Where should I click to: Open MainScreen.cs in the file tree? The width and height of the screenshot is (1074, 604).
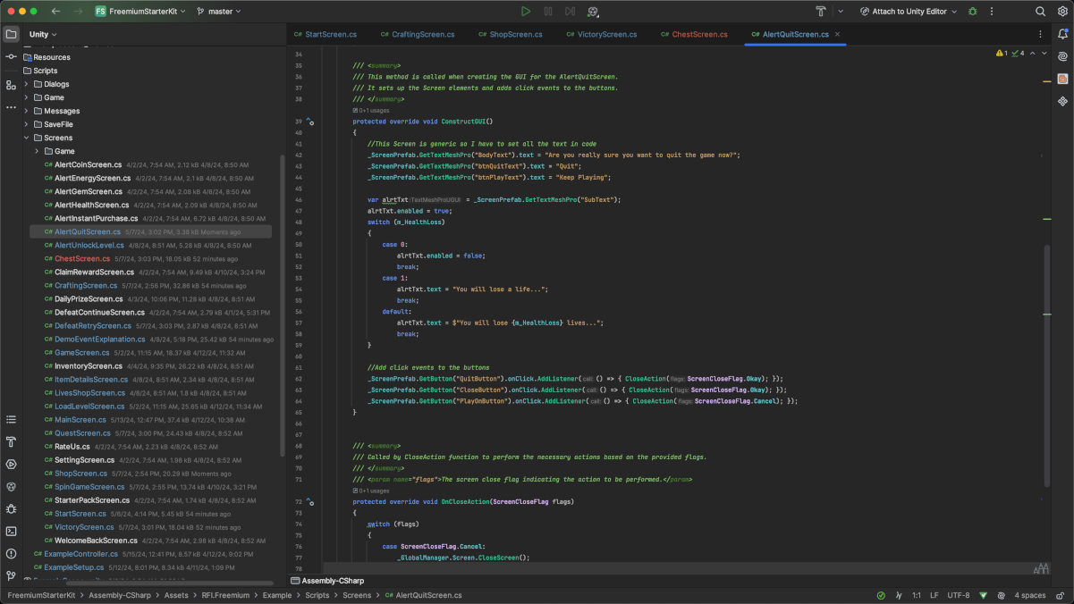pos(80,420)
